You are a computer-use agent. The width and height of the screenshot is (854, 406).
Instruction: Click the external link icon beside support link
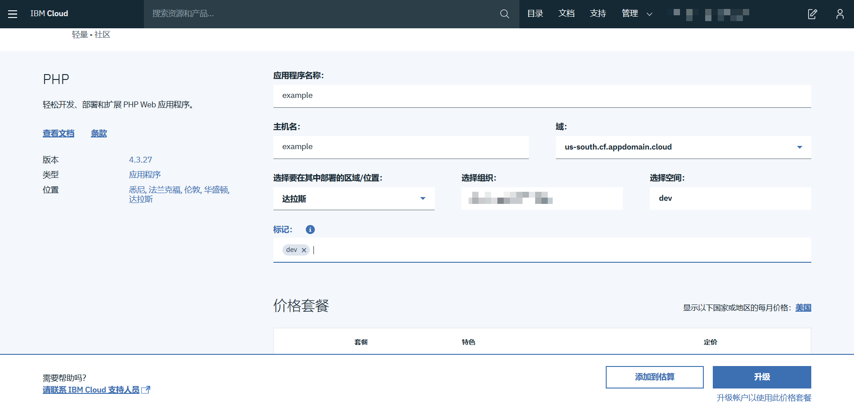point(146,390)
